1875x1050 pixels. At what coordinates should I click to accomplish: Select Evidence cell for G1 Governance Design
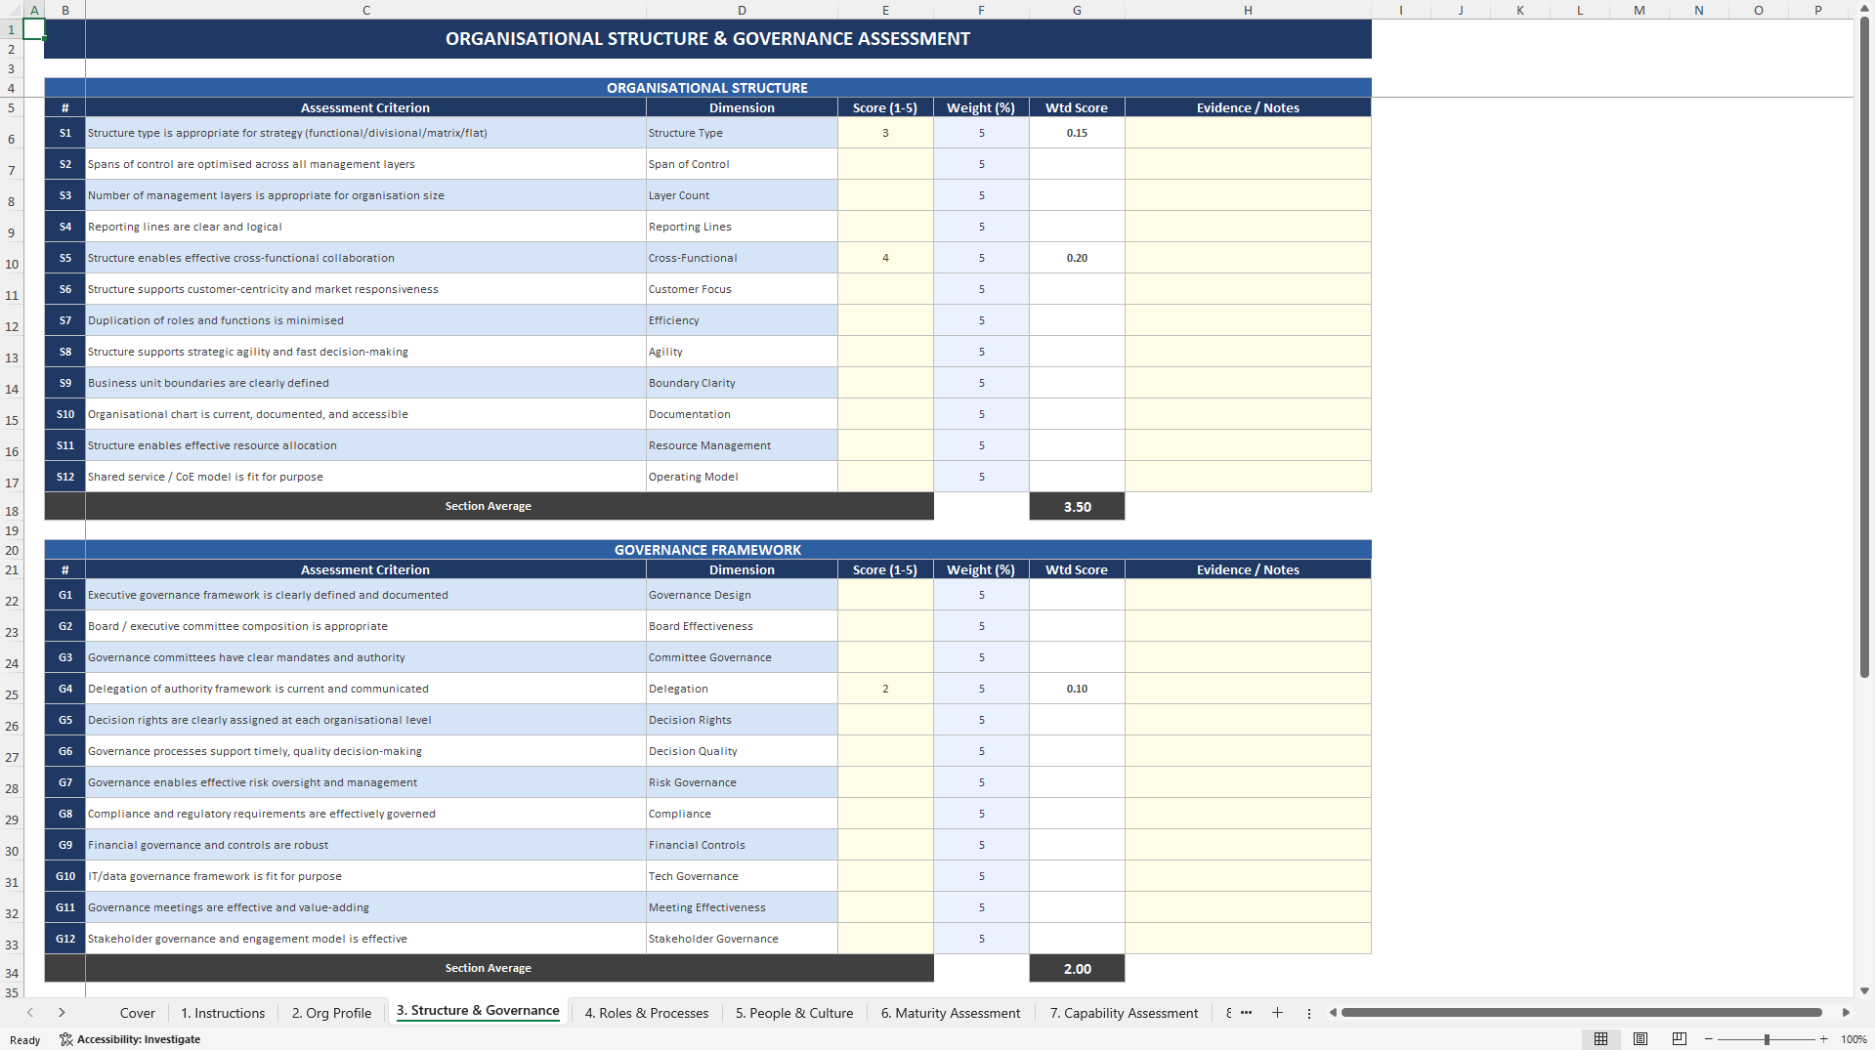point(1248,595)
